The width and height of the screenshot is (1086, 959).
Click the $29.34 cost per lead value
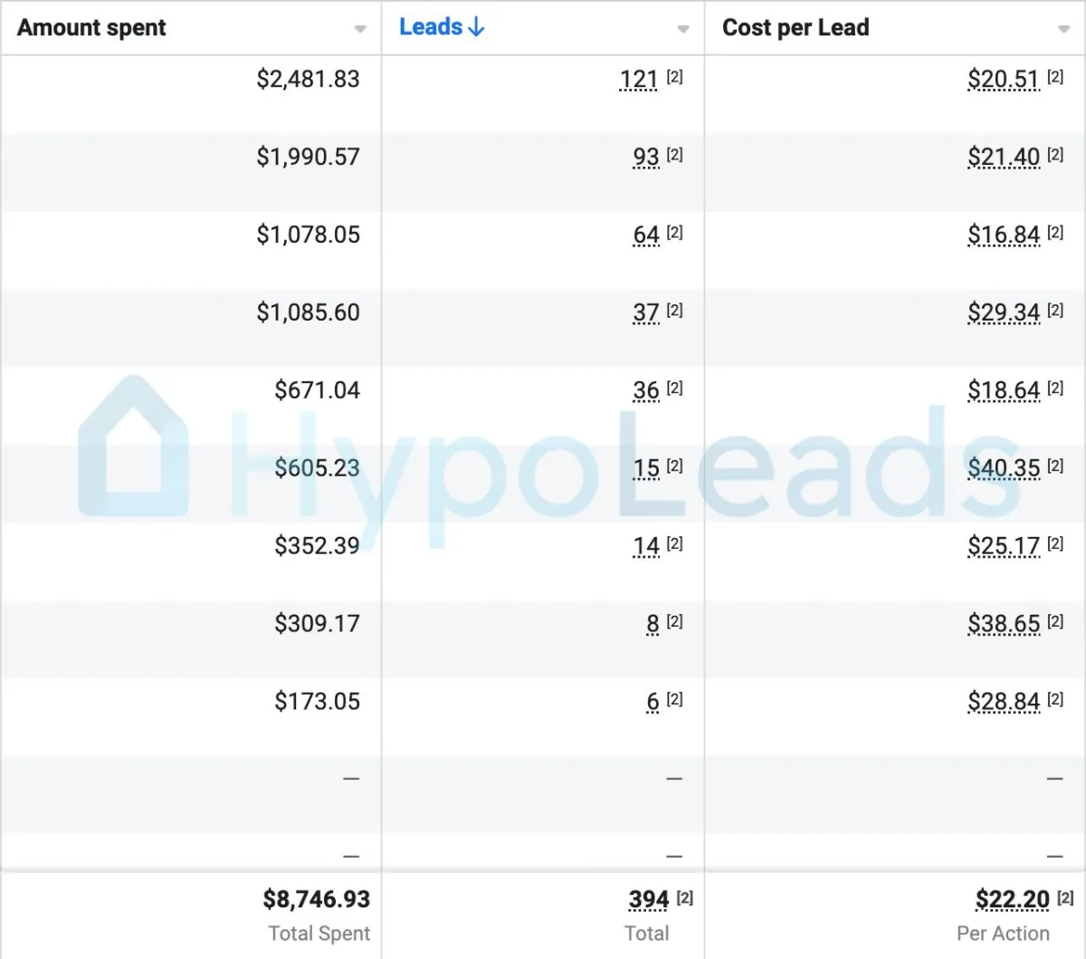tap(1004, 313)
